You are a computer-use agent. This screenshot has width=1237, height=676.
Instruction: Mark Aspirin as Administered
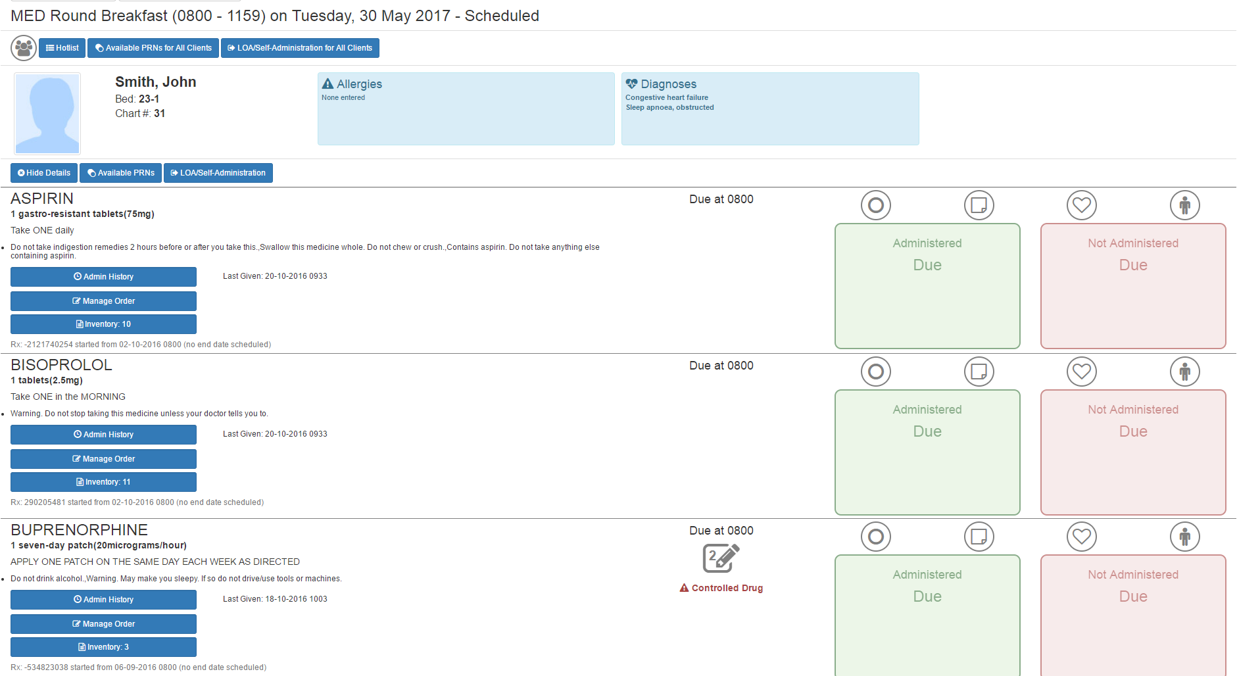pos(927,286)
